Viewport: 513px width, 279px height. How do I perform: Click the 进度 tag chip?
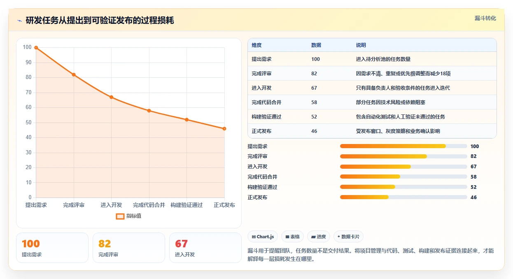pos(319,237)
